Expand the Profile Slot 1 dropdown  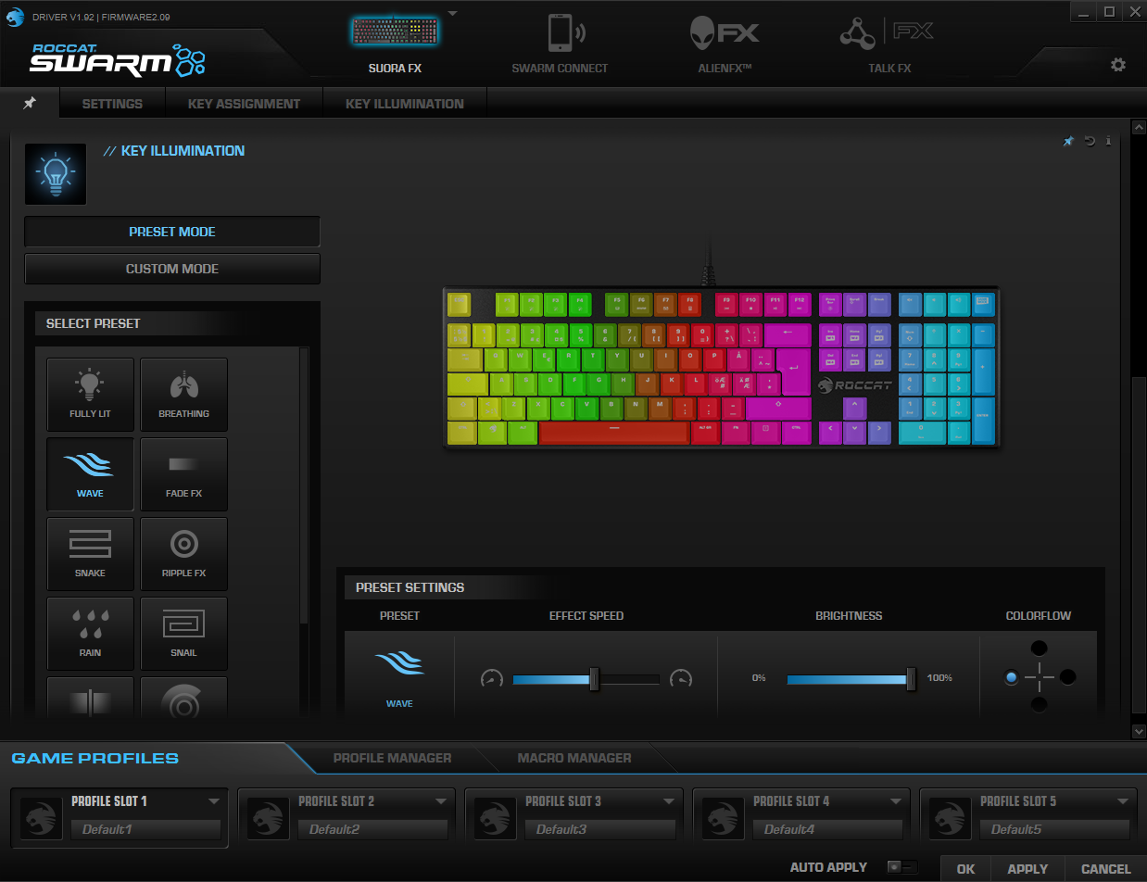214,800
